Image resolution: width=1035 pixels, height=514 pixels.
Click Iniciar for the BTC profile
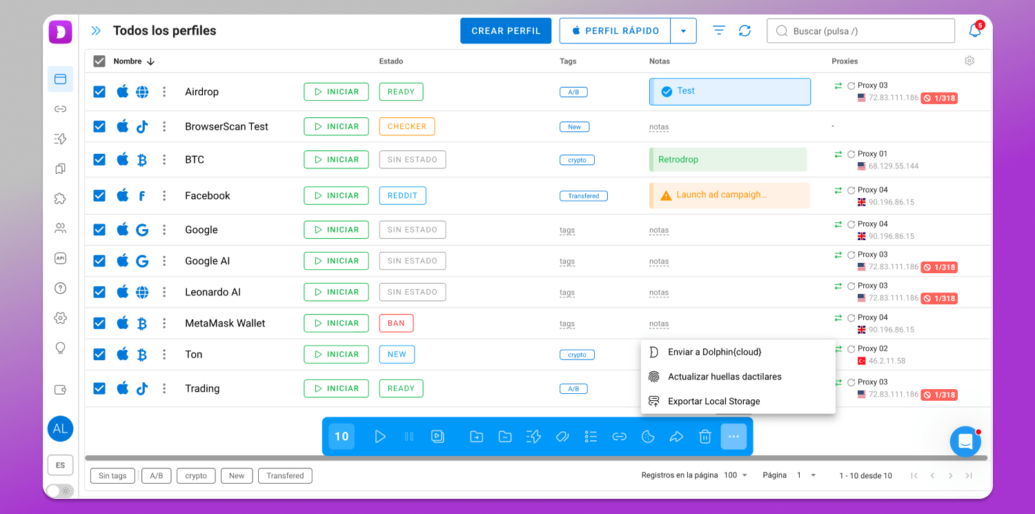click(x=336, y=159)
